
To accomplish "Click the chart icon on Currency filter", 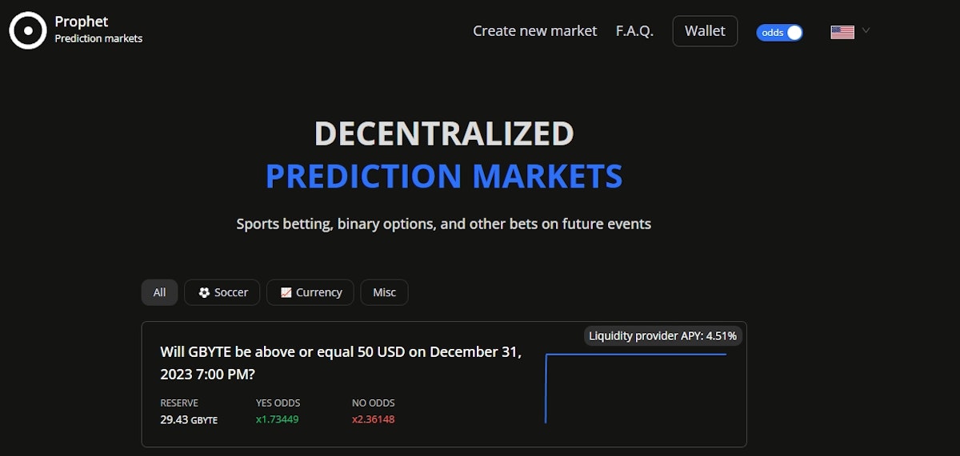I will [286, 292].
